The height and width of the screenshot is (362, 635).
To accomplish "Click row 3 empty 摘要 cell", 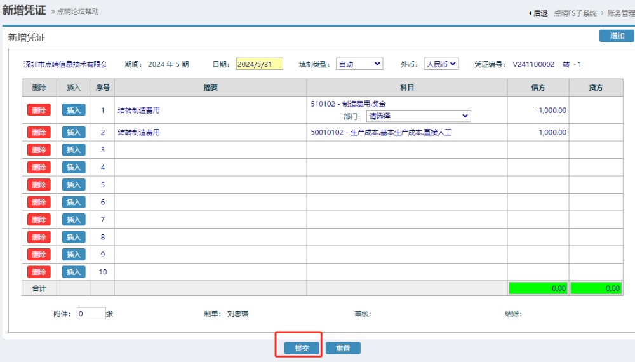I will click(x=210, y=150).
